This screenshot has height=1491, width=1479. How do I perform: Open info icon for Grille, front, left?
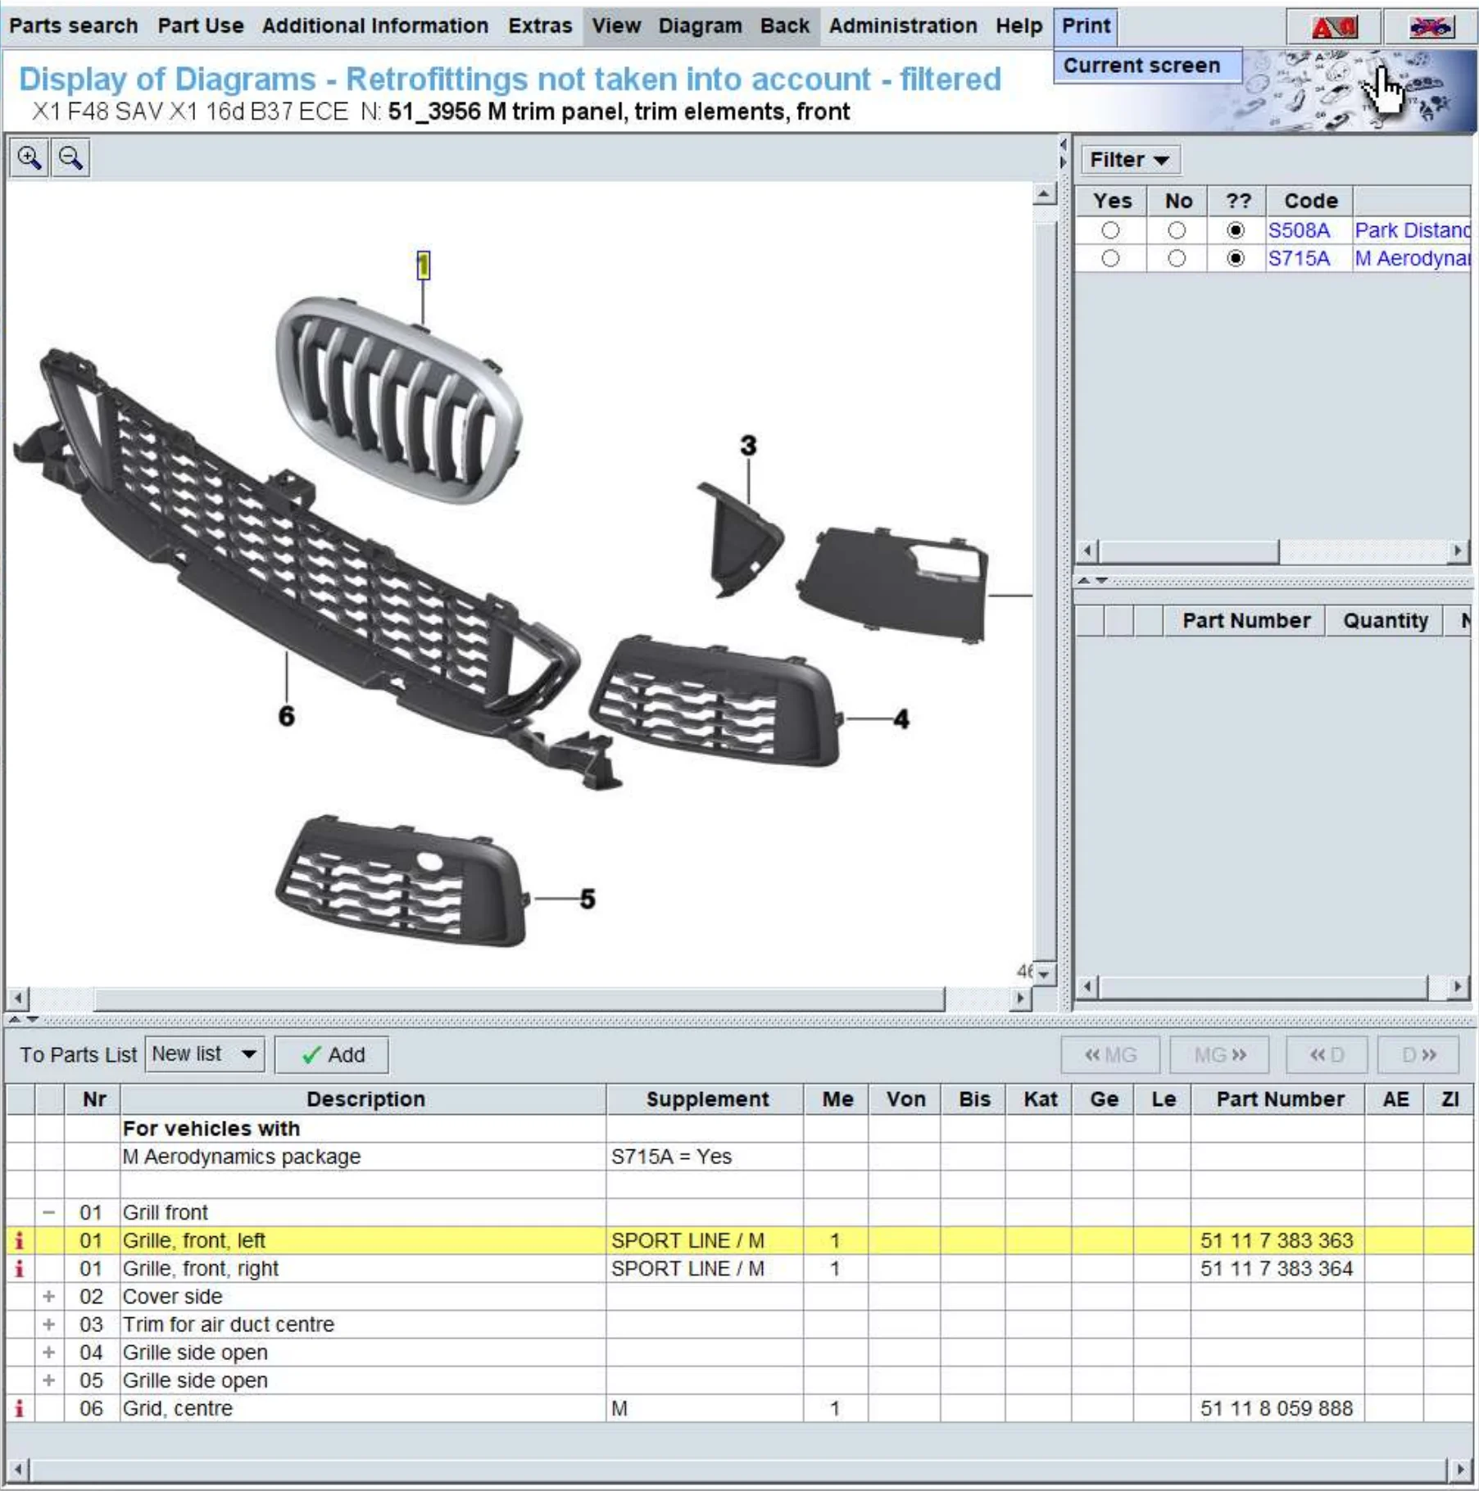point(19,1240)
